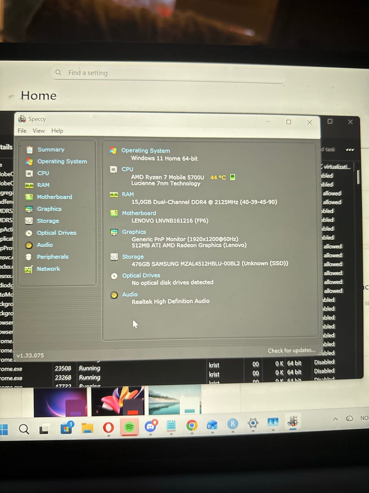Click the Windows logo icon beside Operating System heading
The image size is (369, 493).
pyautogui.click(x=113, y=150)
